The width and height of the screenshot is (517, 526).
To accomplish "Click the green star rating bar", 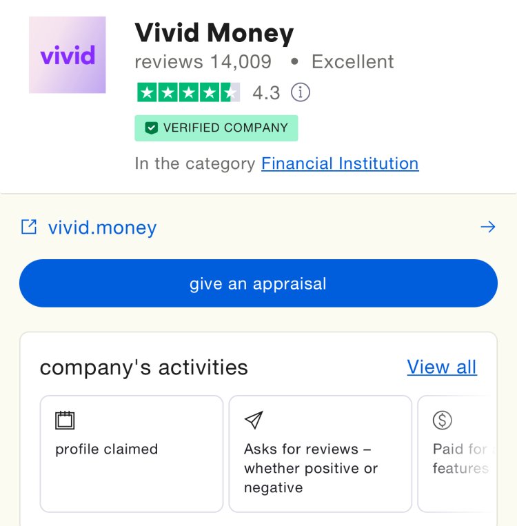I will [189, 92].
